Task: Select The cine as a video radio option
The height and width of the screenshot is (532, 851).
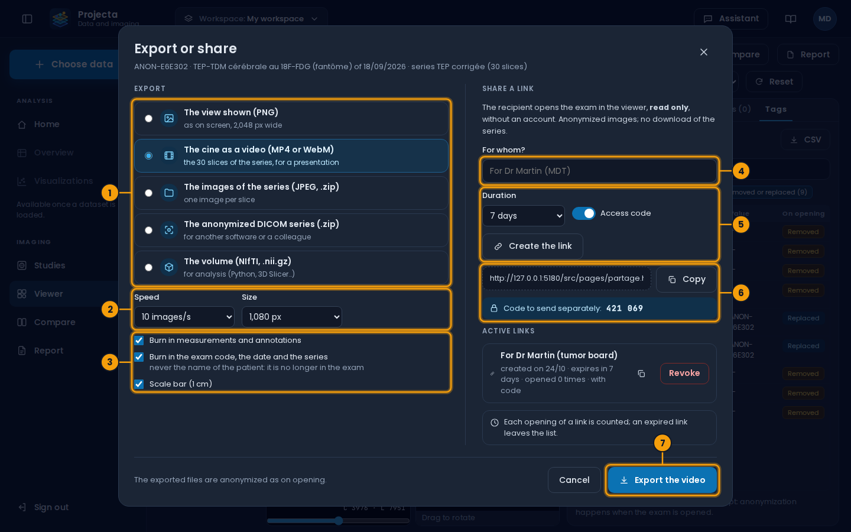Action: pos(148,155)
